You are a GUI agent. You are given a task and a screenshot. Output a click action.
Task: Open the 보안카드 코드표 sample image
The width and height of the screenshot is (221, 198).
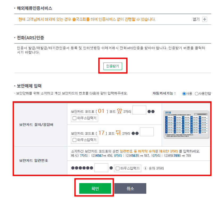(186, 124)
